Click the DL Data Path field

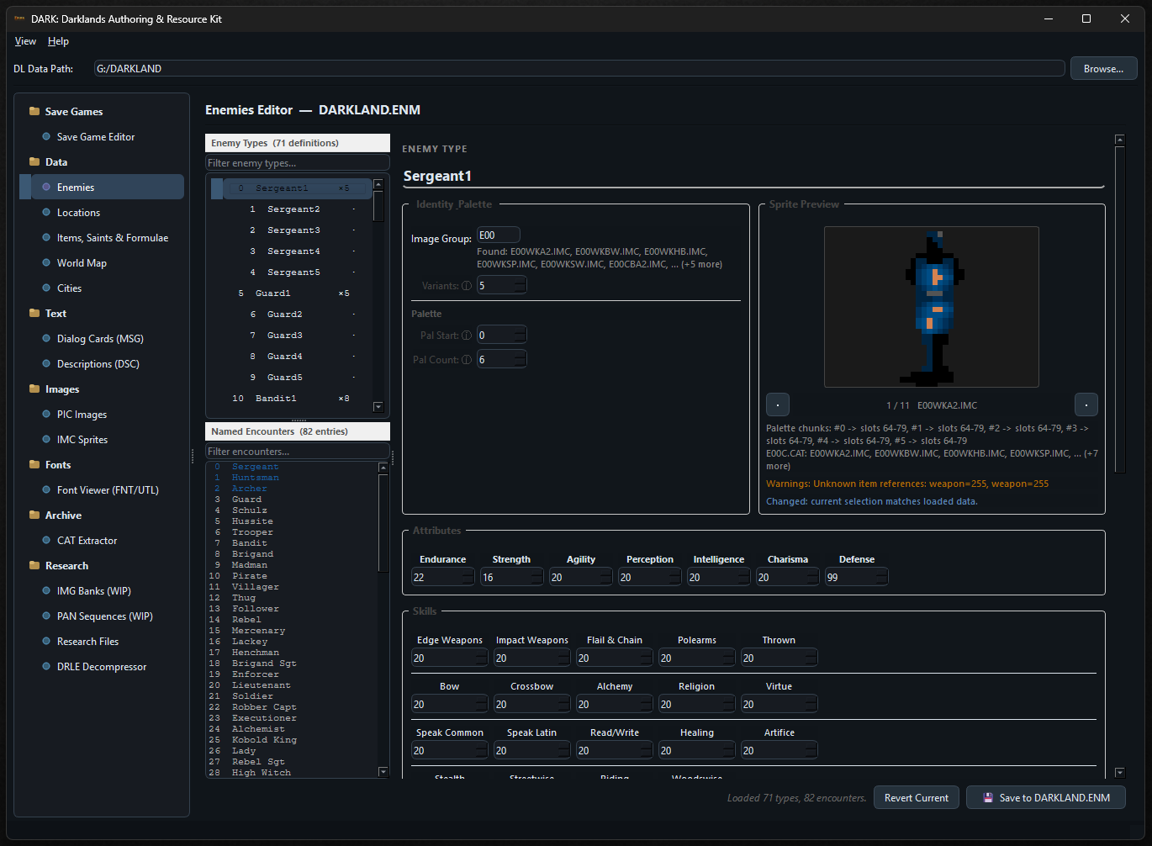point(579,69)
